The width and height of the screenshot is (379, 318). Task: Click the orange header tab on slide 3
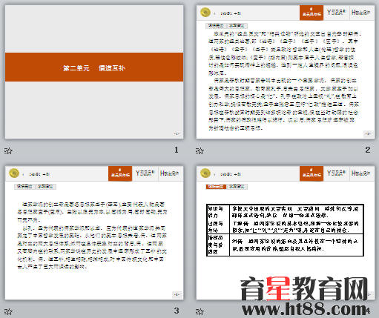point(120,173)
